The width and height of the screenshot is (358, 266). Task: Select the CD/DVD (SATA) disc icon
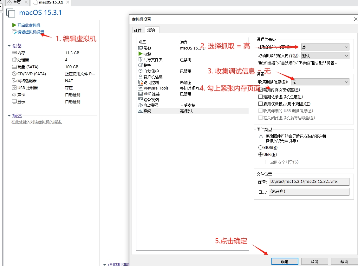pyautogui.click(x=14, y=74)
